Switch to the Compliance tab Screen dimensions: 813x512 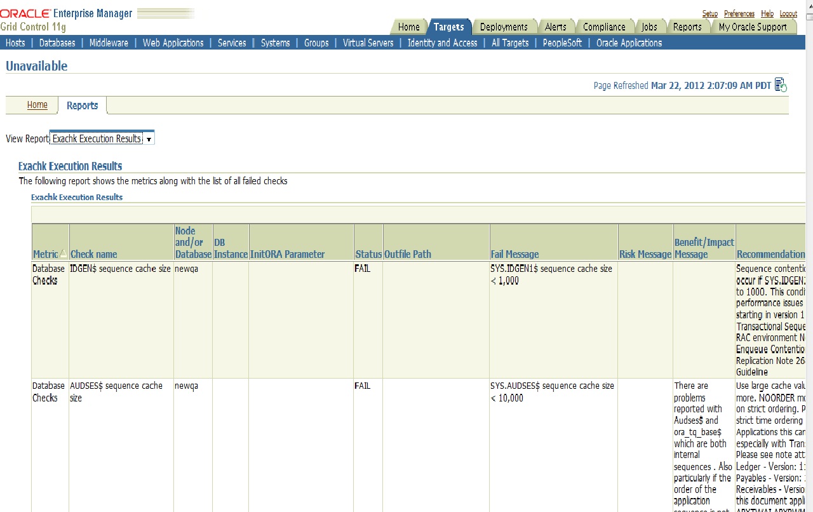click(604, 27)
